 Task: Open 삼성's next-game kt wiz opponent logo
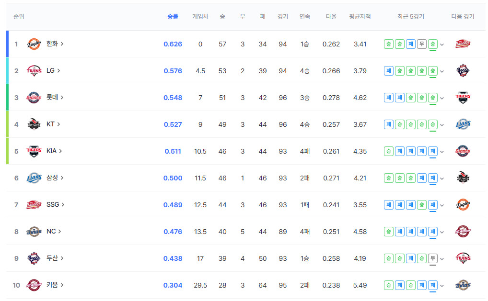pyautogui.click(x=463, y=178)
